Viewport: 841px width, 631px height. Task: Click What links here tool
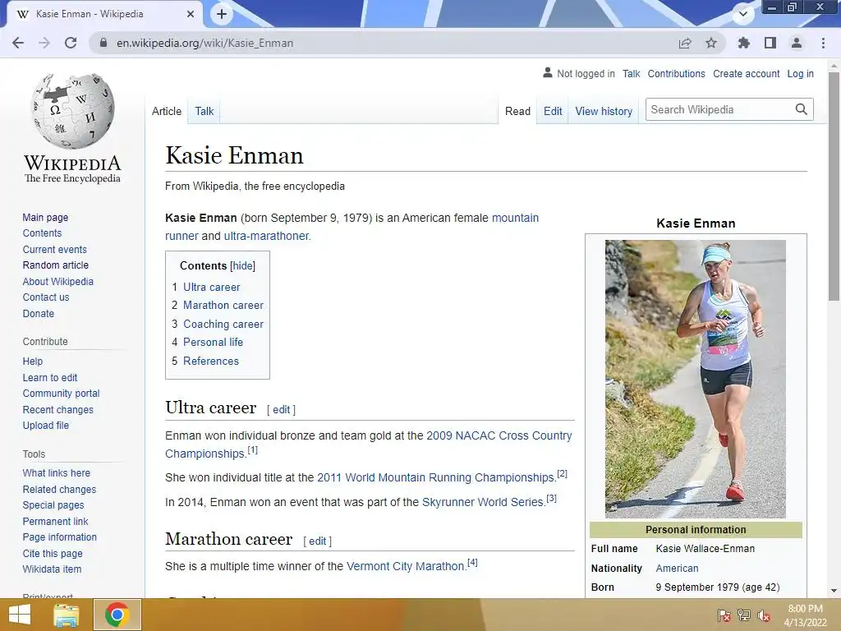pyautogui.click(x=57, y=472)
